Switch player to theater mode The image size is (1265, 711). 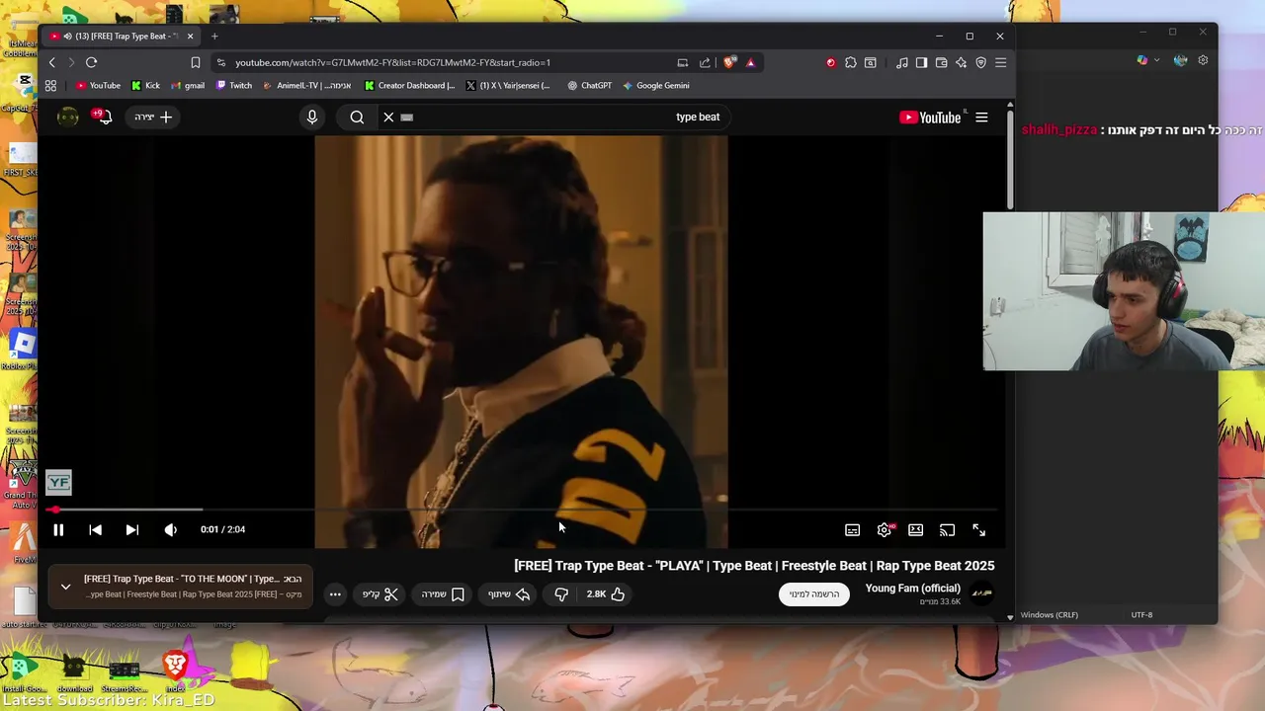(915, 530)
